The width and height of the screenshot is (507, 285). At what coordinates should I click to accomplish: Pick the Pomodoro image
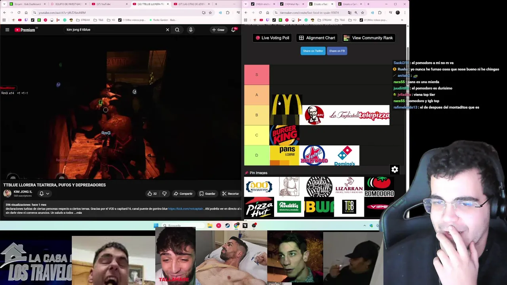[379, 187]
